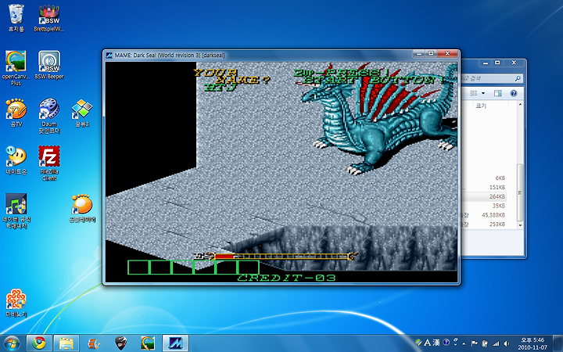This screenshot has height=352, width=563.
Task: Select the file row sized 35KB
Action: [x=484, y=206]
